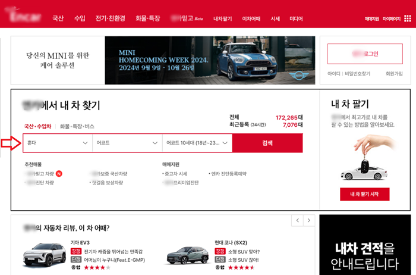Open 시세 menu item
The width and height of the screenshot is (416, 275).
click(275, 18)
